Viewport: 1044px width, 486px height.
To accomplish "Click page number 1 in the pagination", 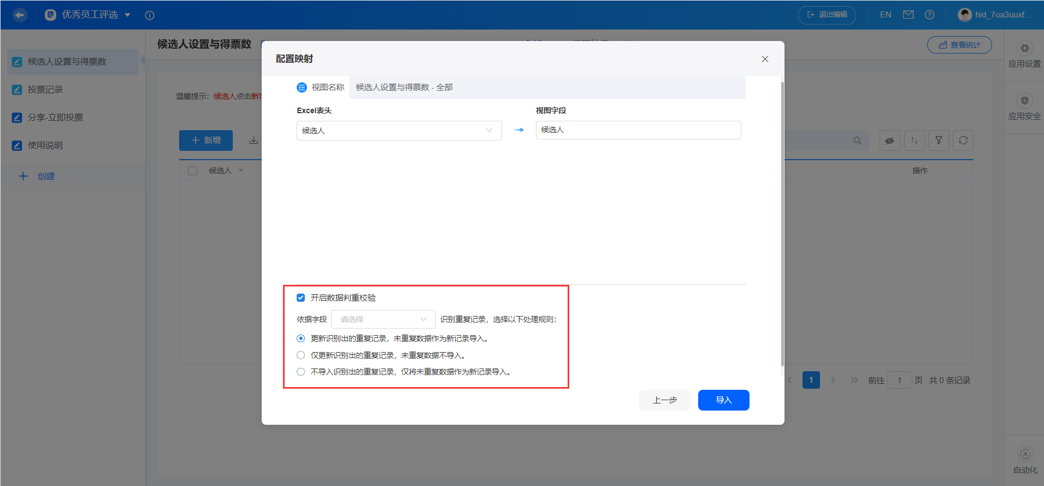I will click(x=811, y=380).
